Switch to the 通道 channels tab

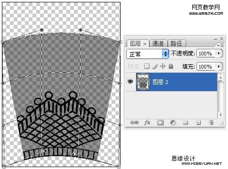(158, 43)
